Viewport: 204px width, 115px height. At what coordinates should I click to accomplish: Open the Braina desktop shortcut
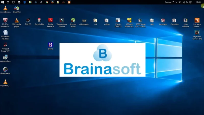pyautogui.click(x=50, y=46)
